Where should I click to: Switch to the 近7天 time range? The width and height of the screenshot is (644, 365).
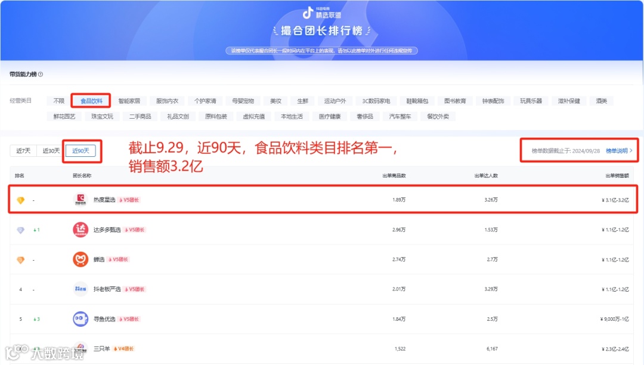click(x=23, y=151)
